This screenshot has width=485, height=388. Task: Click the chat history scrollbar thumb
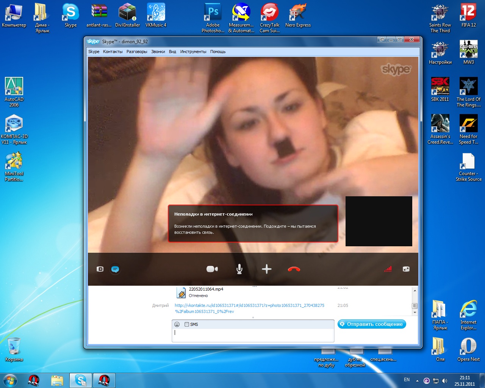click(x=415, y=305)
